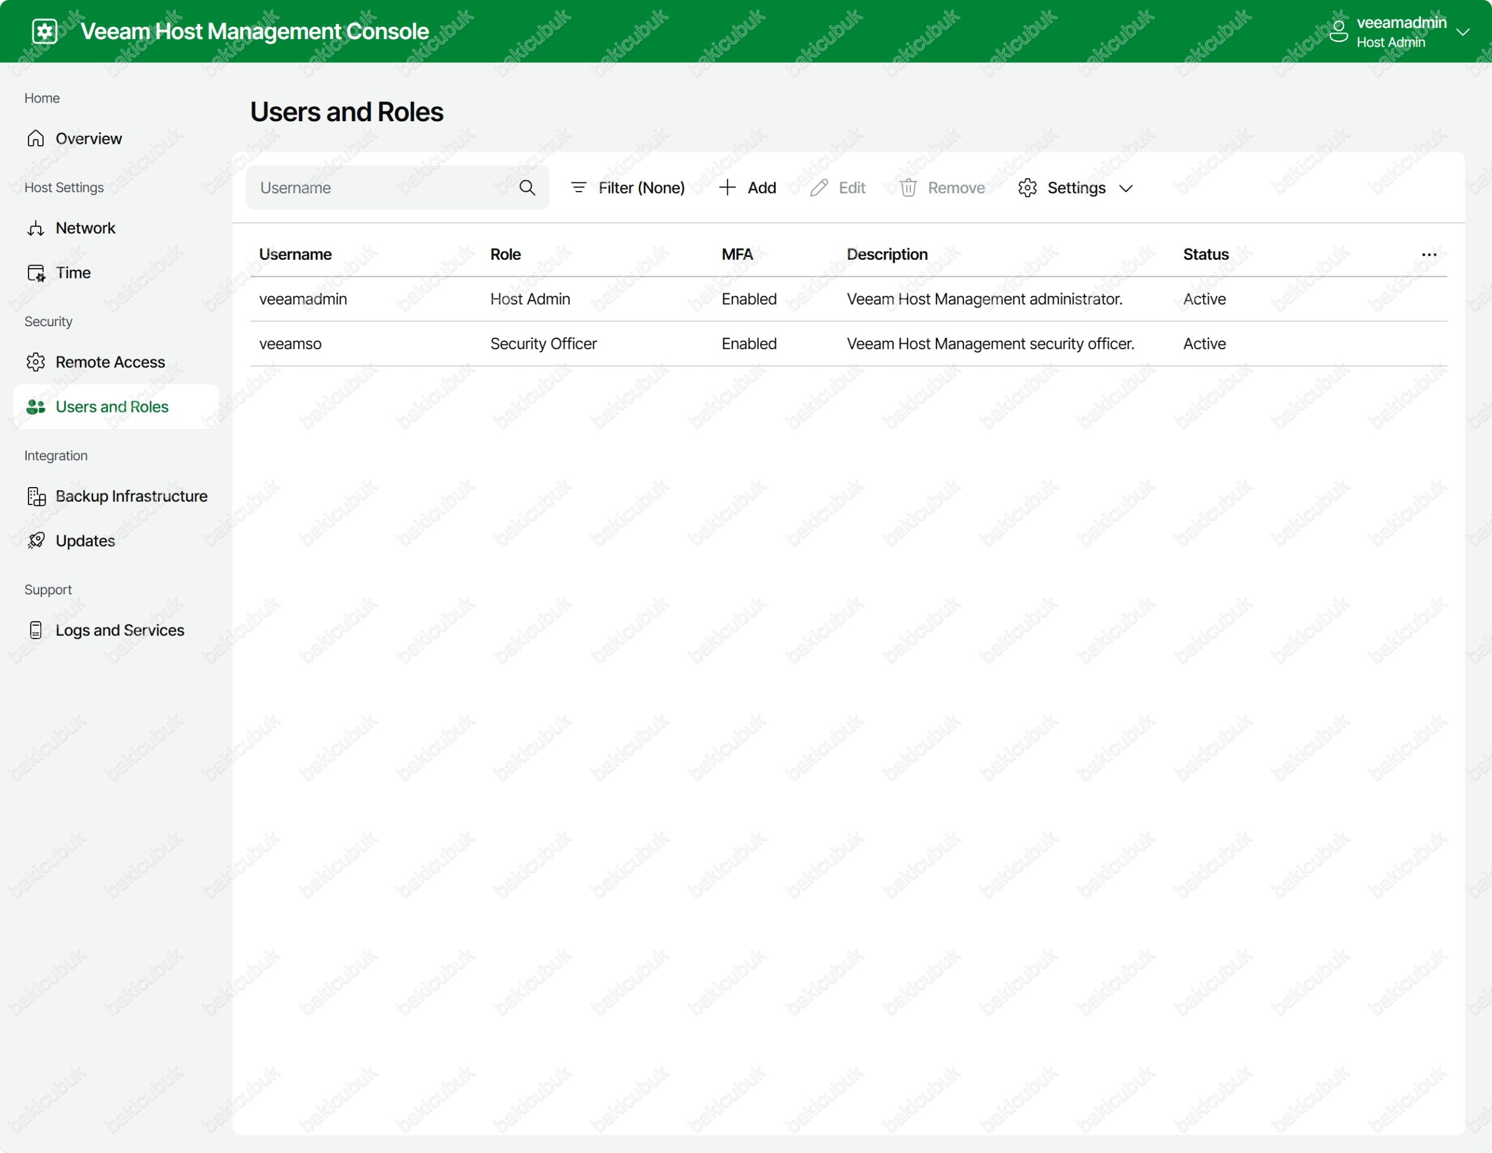1492x1153 pixels.
Task: Click the search magnifier icon
Action: click(527, 188)
